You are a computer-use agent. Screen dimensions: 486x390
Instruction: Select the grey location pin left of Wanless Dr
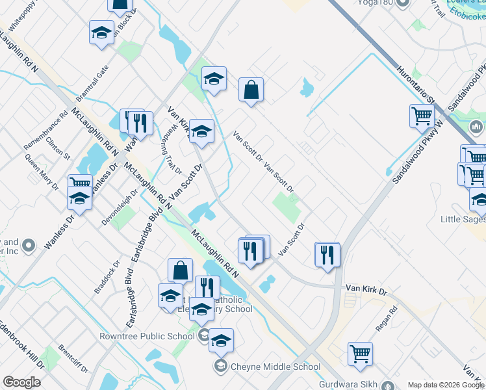[x=29, y=246]
